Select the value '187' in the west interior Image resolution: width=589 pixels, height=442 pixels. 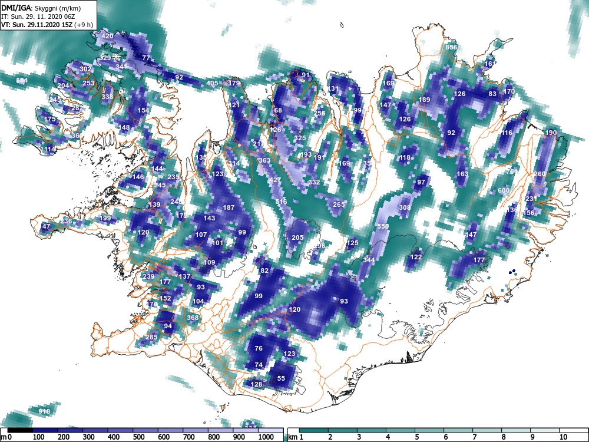point(229,207)
